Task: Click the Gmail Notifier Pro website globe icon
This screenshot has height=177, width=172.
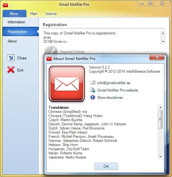Action: click(93, 90)
